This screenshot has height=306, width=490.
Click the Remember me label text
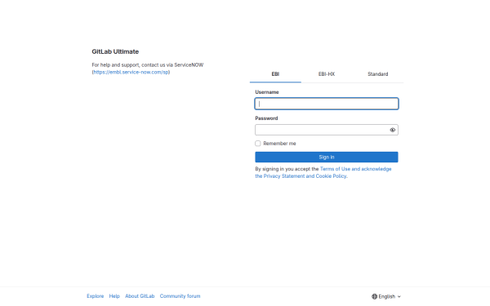point(279,144)
